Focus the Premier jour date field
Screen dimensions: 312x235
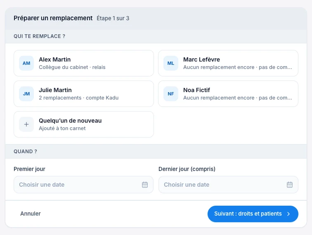pos(83,185)
